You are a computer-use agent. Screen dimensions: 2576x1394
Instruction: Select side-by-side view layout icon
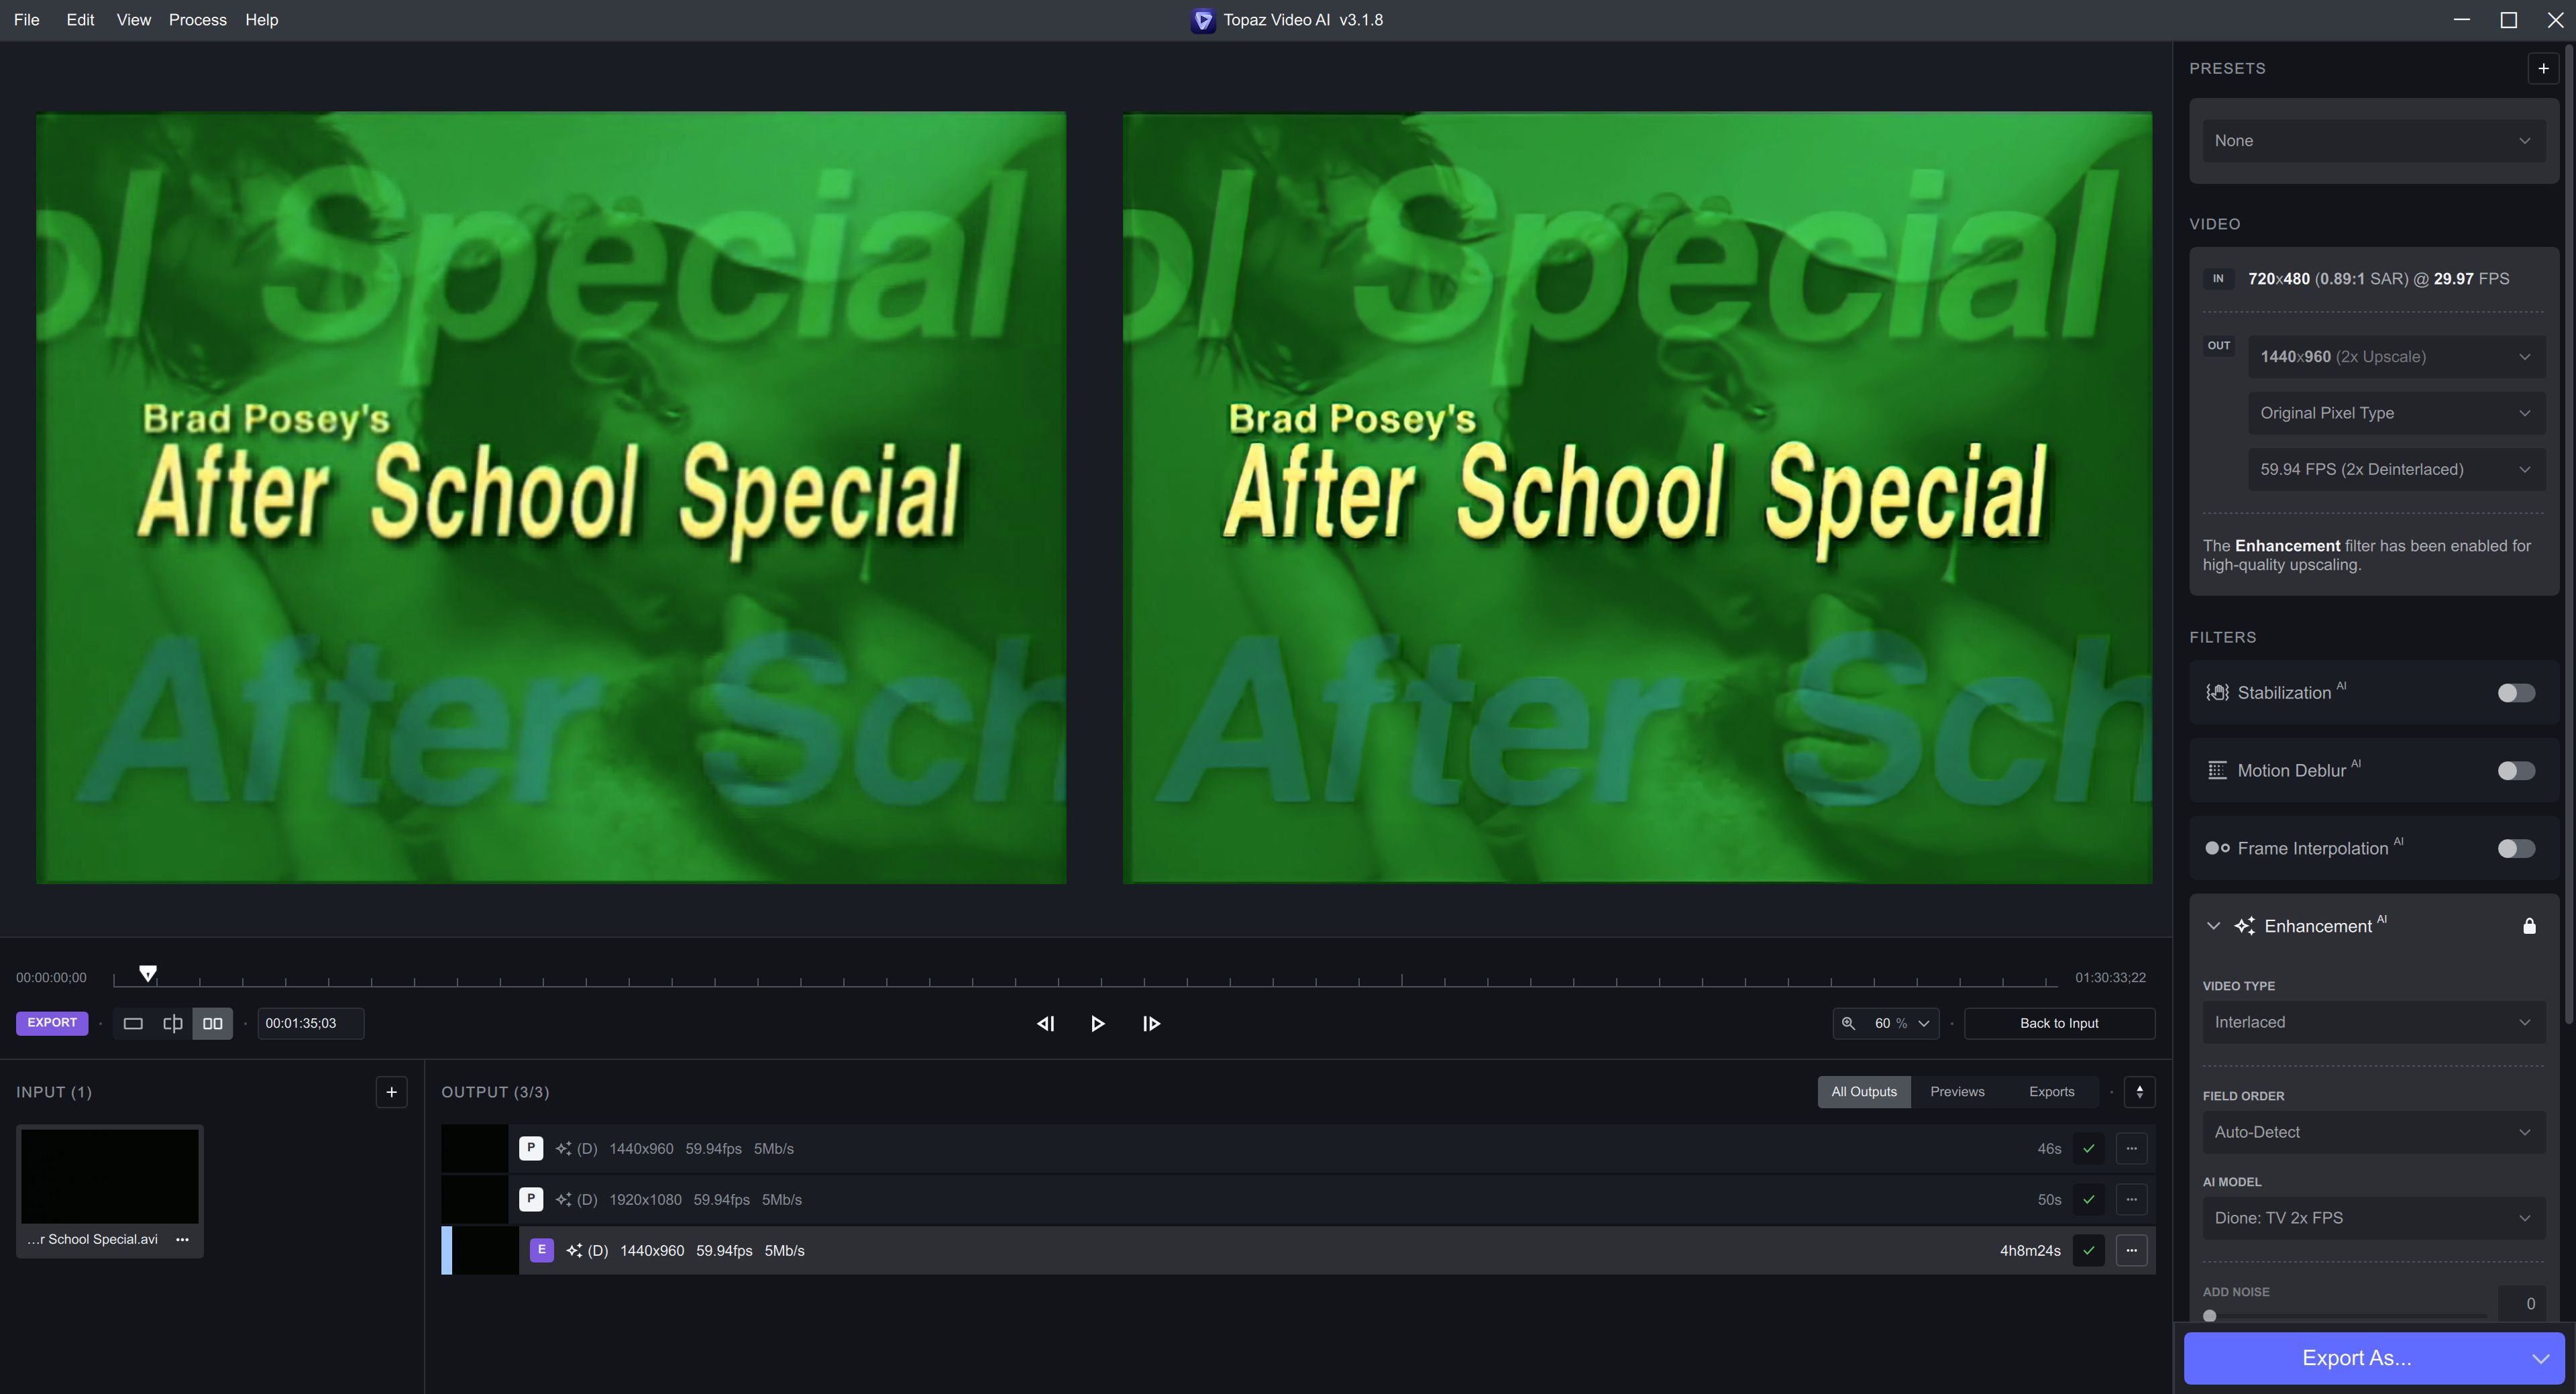[213, 1023]
